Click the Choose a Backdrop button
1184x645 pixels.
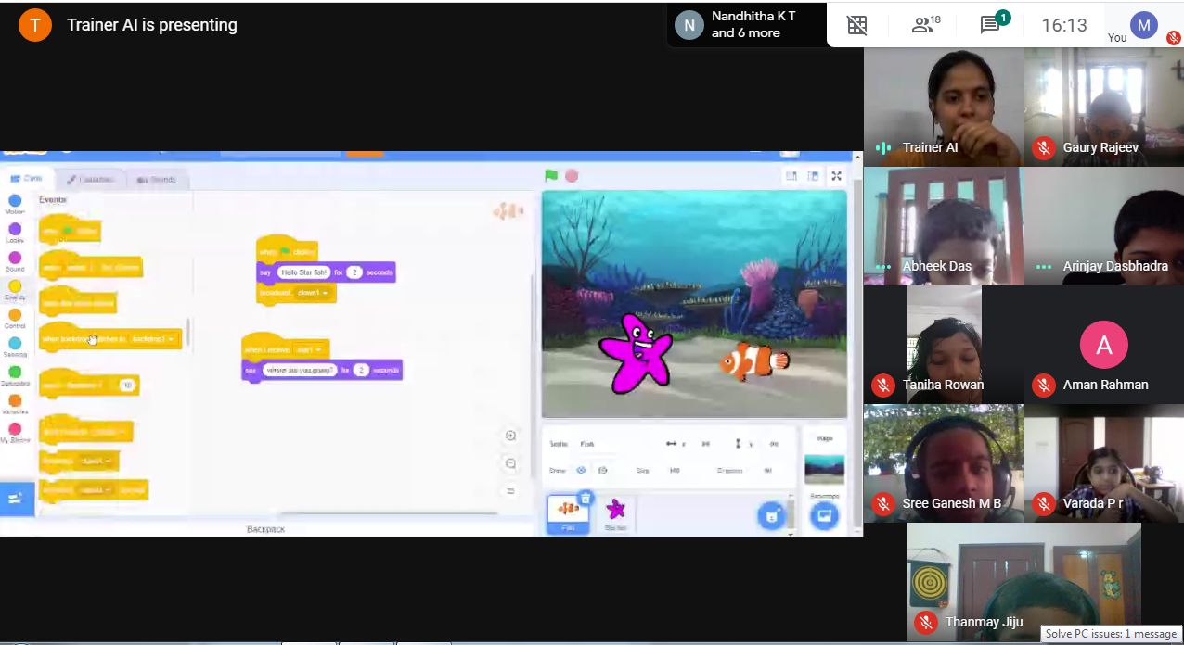point(826,516)
